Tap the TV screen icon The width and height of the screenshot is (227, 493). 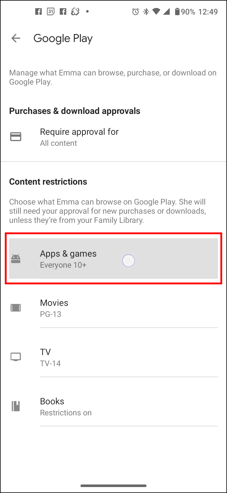tap(16, 357)
